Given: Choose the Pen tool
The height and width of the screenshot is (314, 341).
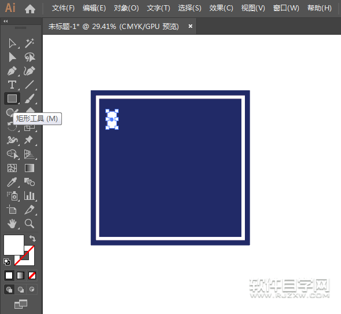Looking at the screenshot, I should [x=12, y=71].
